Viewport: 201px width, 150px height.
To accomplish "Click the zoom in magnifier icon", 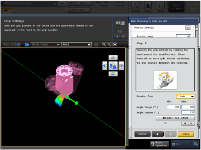I will [104, 44].
